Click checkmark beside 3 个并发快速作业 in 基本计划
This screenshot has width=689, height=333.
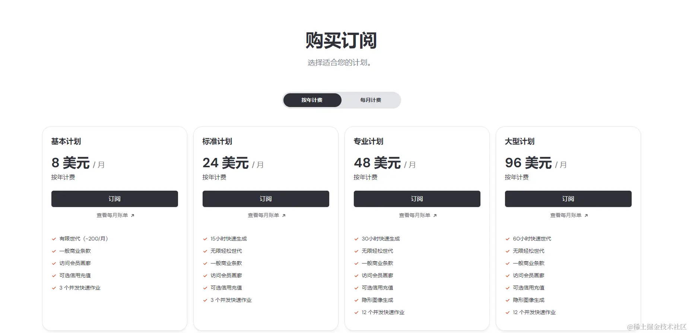54,288
